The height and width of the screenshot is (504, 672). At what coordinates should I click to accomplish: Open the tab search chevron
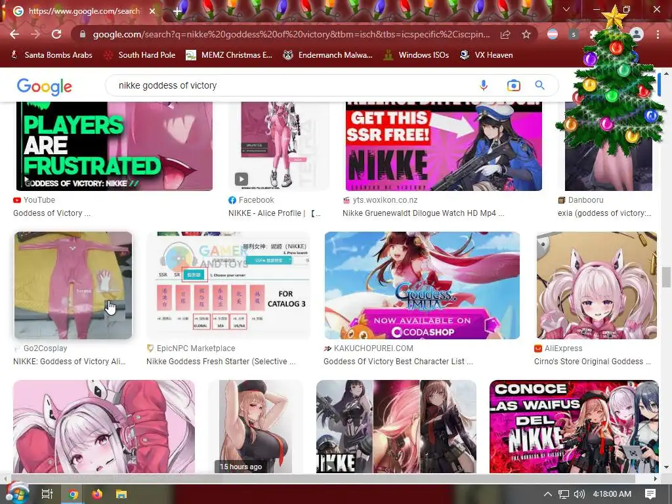(x=566, y=9)
